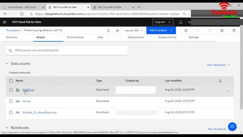Open the information panel icon
The height and width of the screenshot is (137, 243).
point(186,30)
